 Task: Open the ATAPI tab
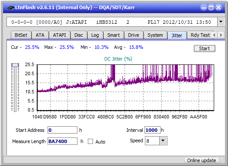(59, 35)
